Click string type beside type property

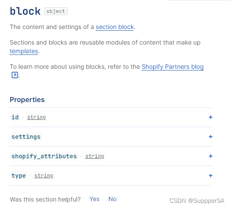coord(44,176)
